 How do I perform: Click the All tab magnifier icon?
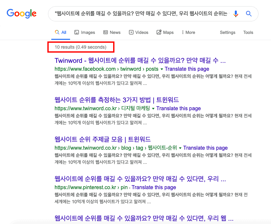click(x=57, y=32)
